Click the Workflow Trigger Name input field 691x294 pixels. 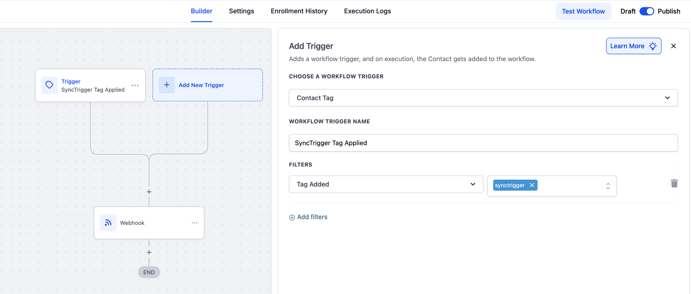pos(483,143)
